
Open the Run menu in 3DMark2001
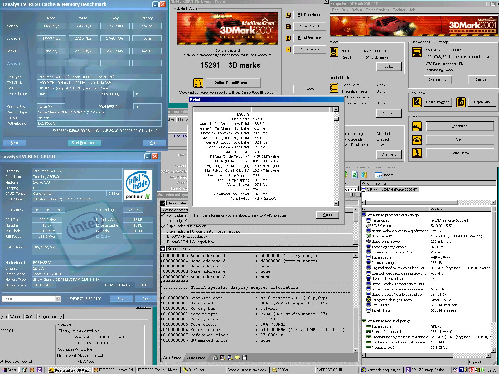(345, 10)
